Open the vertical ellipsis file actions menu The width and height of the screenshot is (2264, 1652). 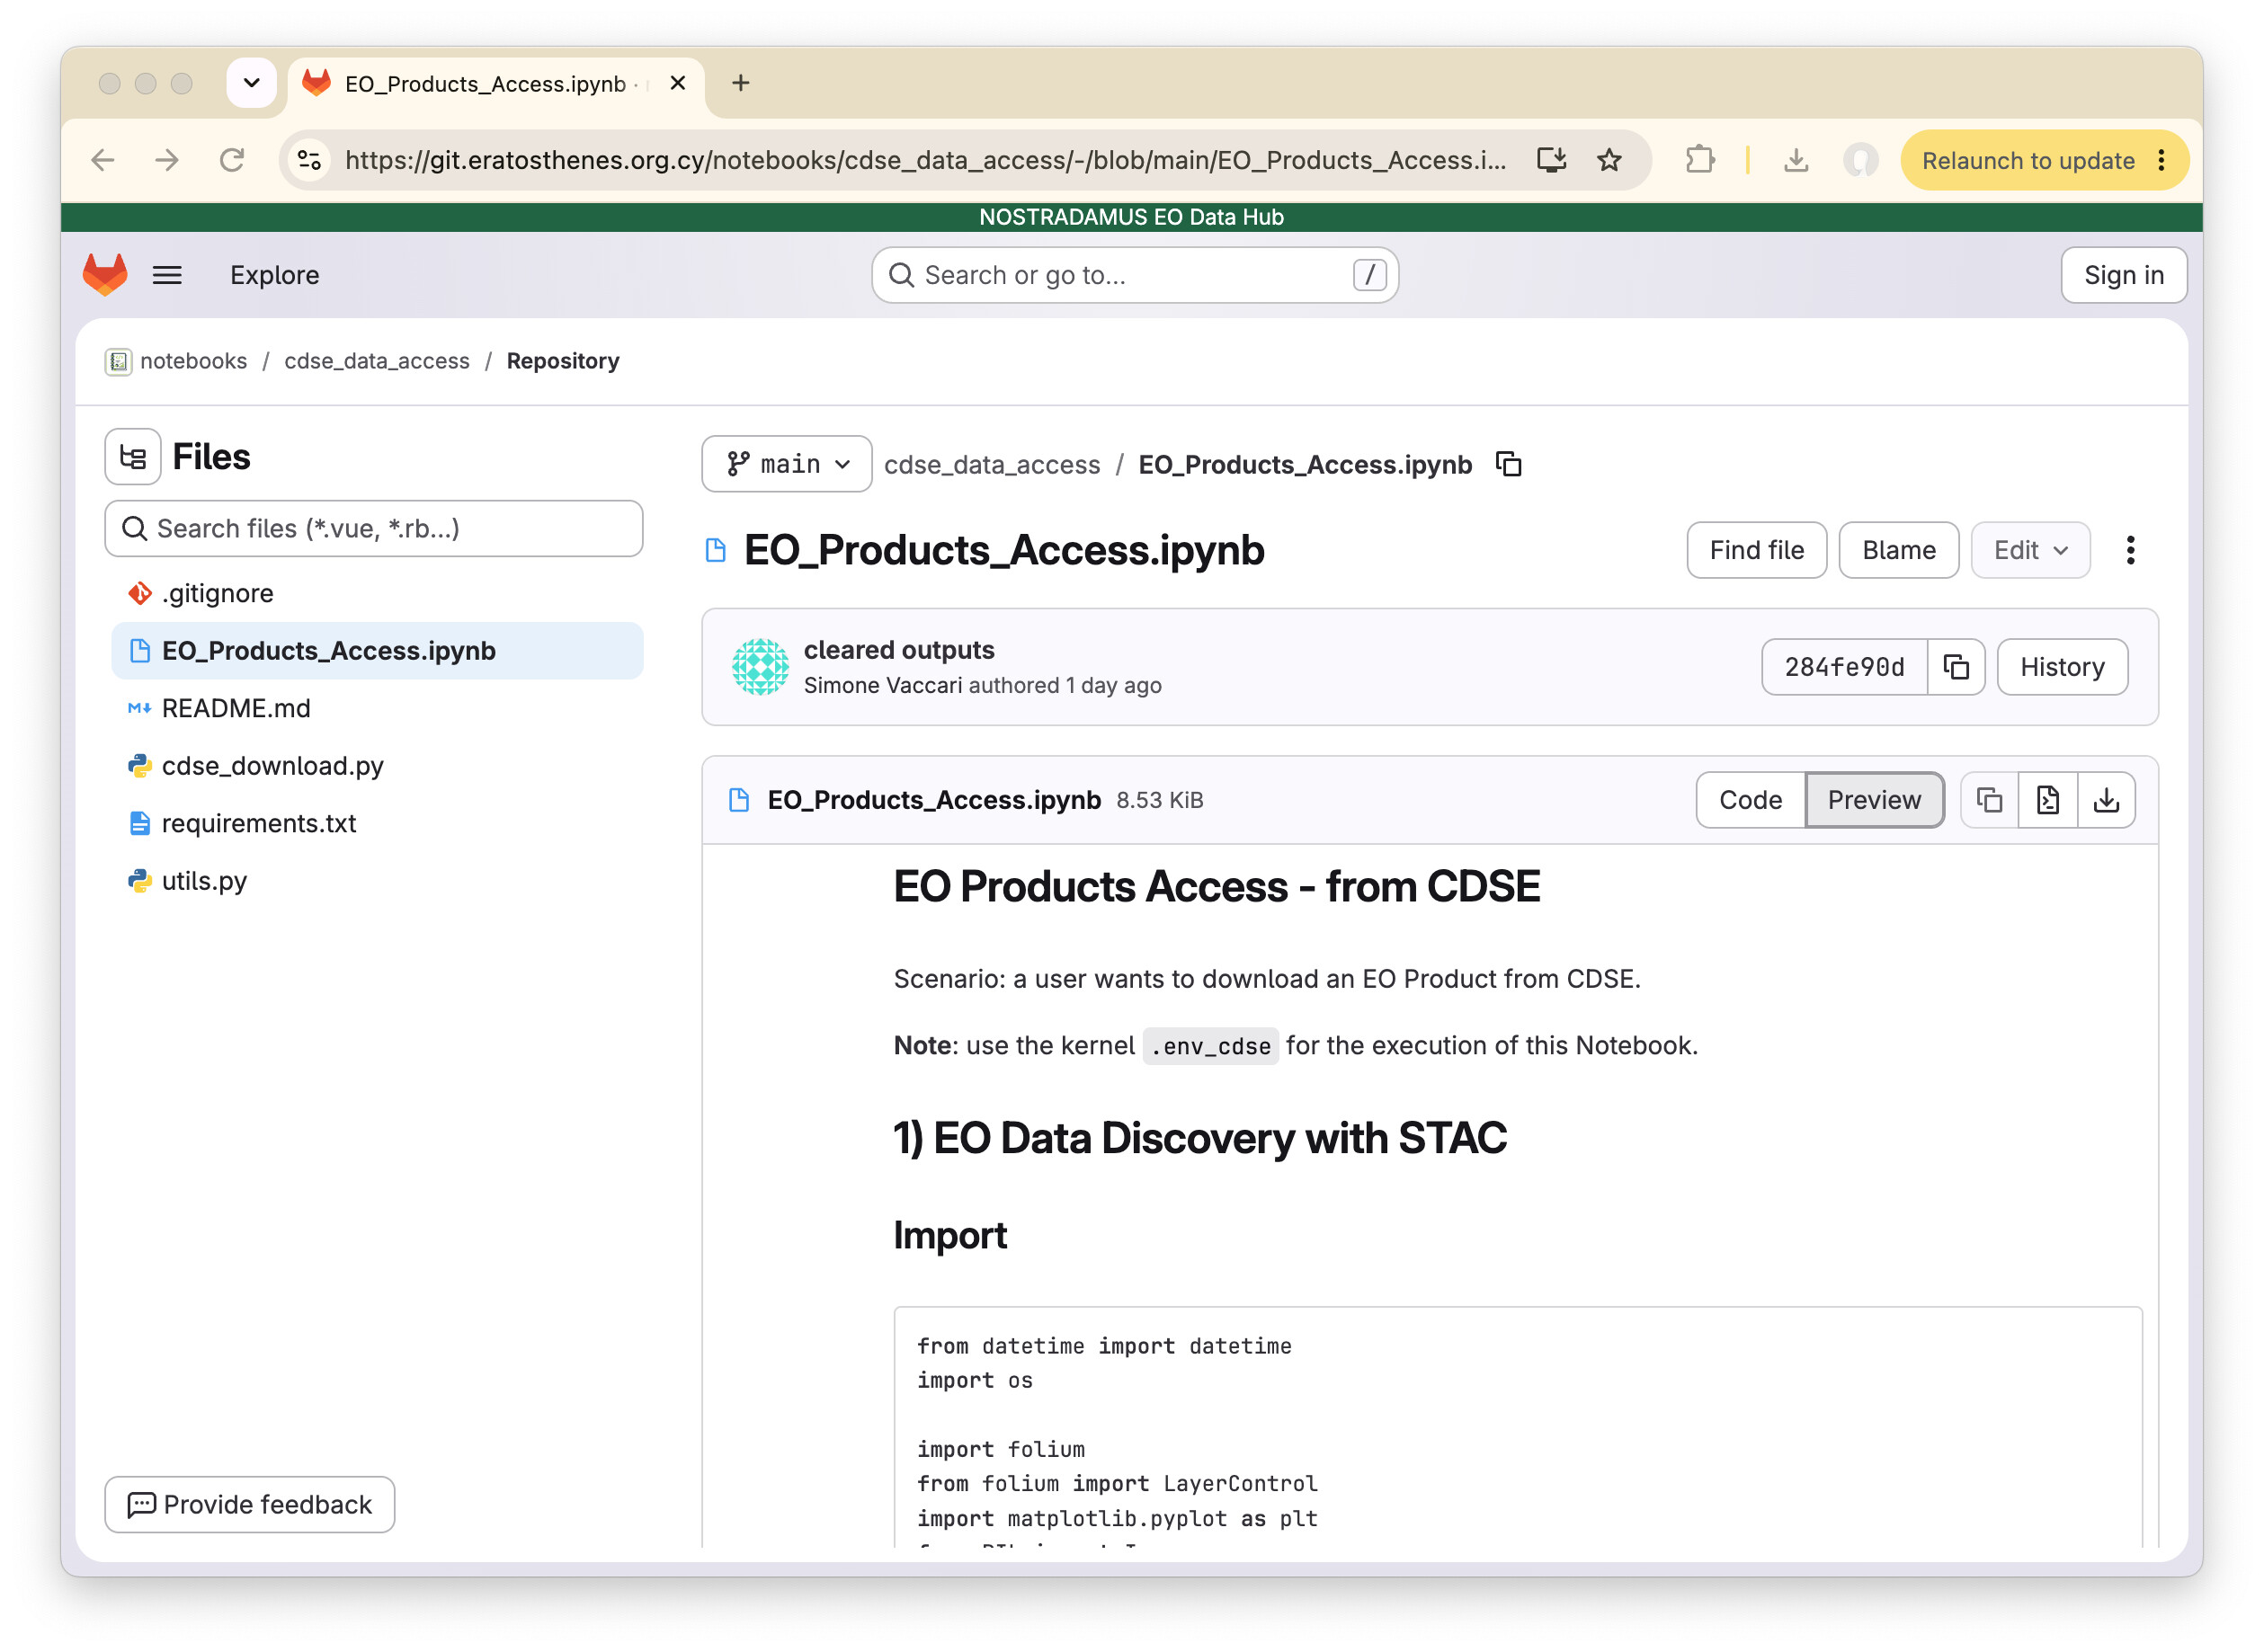click(2130, 550)
